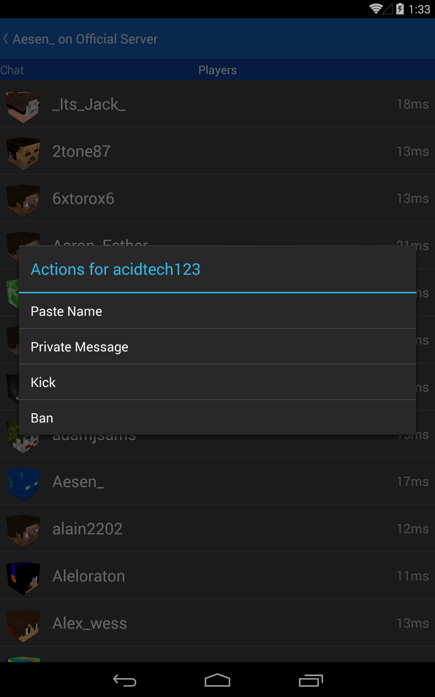The width and height of the screenshot is (435, 697).
Task: Tap 2tone87 player avatar head
Action: click(x=23, y=154)
